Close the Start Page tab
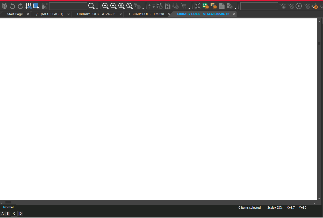The height and width of the screenshot is (218, 323). coord(28,14)
